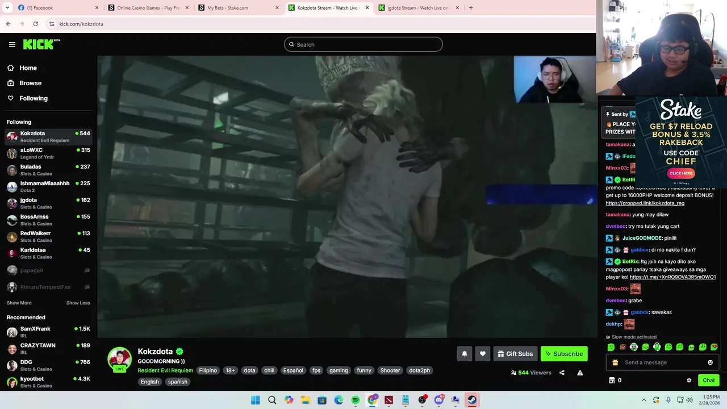This screenshot has height=409, width=727.
Task: Click the site info icon in address bar
Action: click(x=52, y=24)
